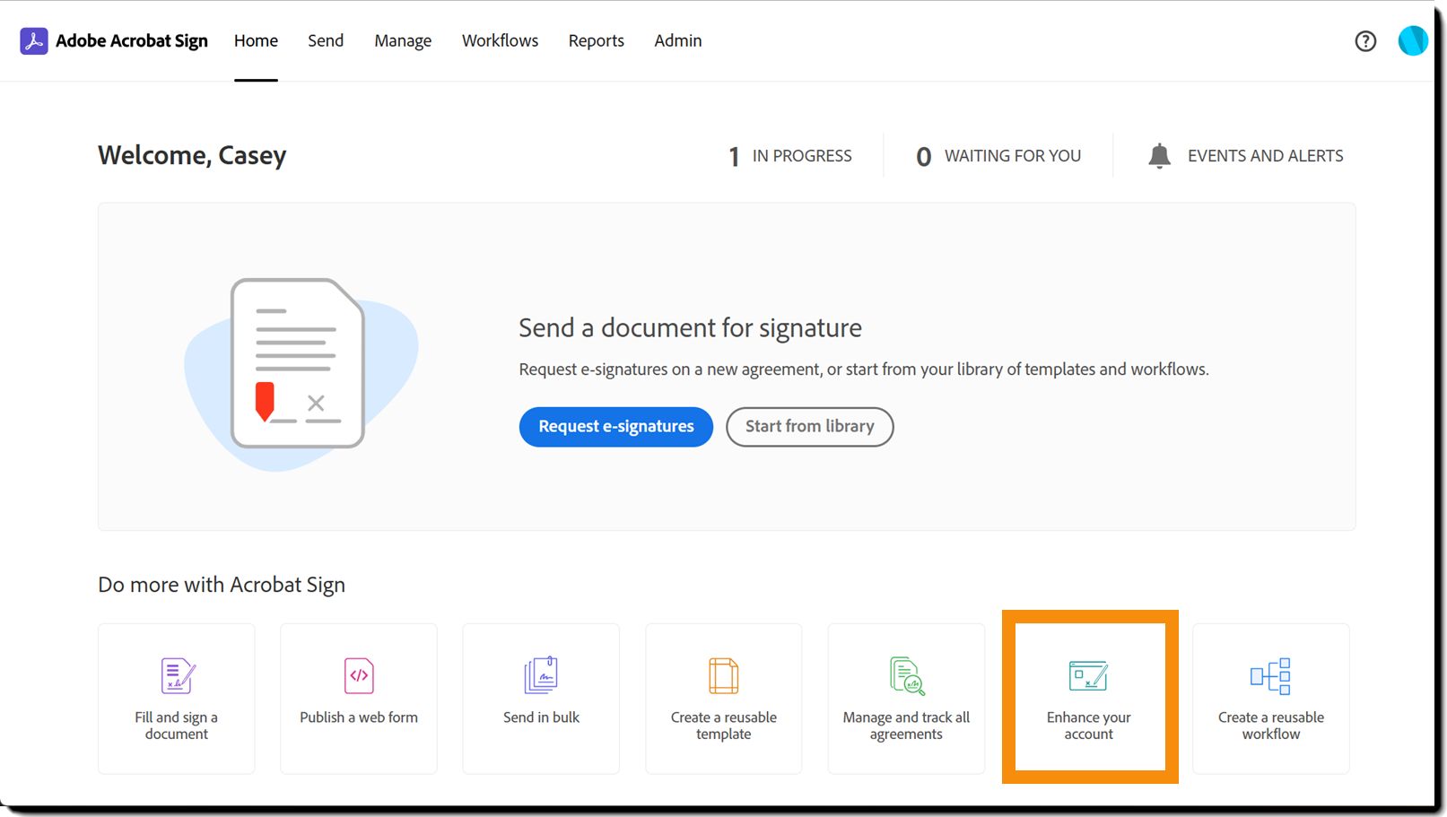
Task: Select the Fill and sign a document icon
Action: click(x=178, y=676)
